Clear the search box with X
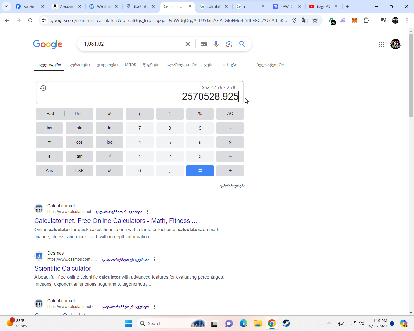This screenshot has height=331, width=414. coord(188,44)
